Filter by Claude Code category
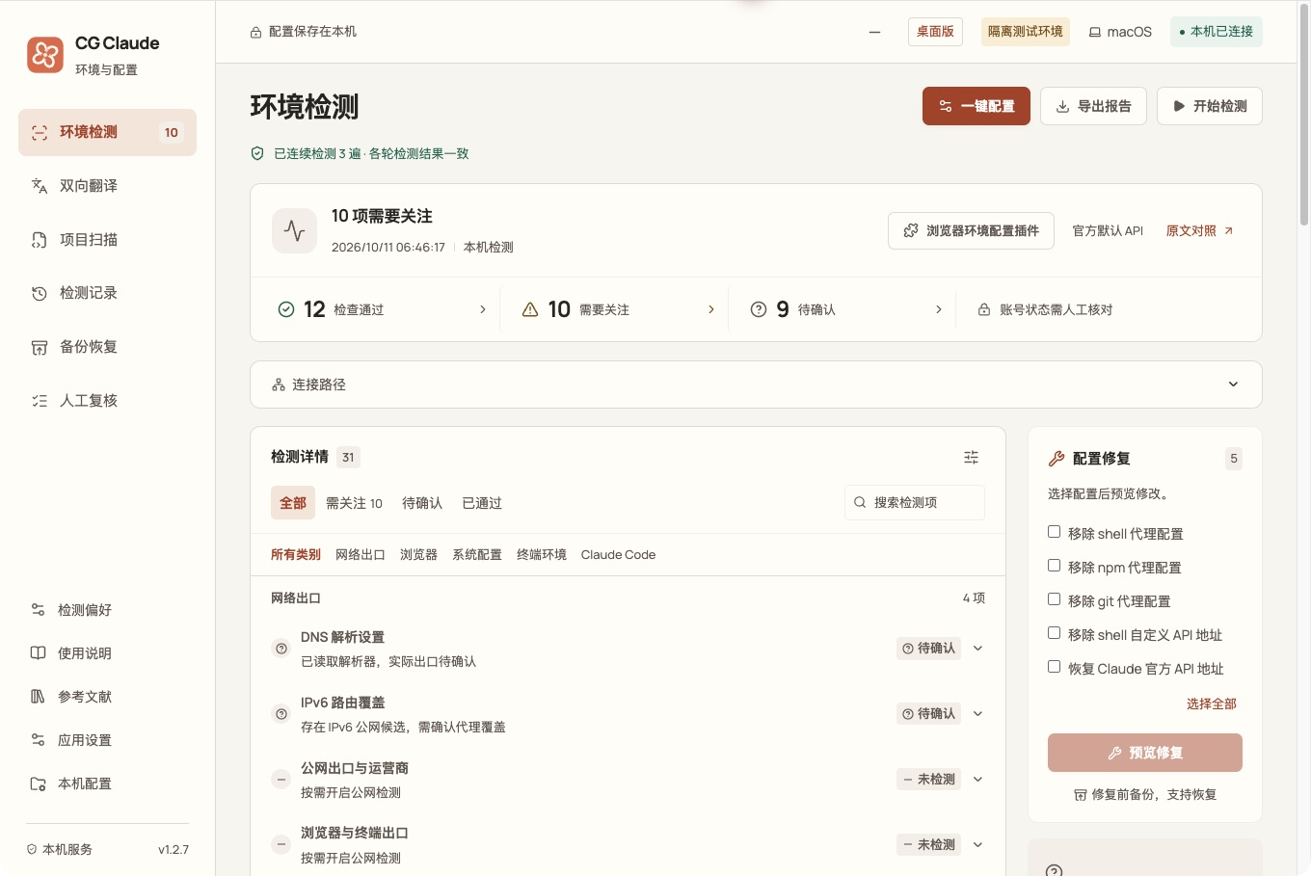 pyautogui.click(x=618, y=555)
